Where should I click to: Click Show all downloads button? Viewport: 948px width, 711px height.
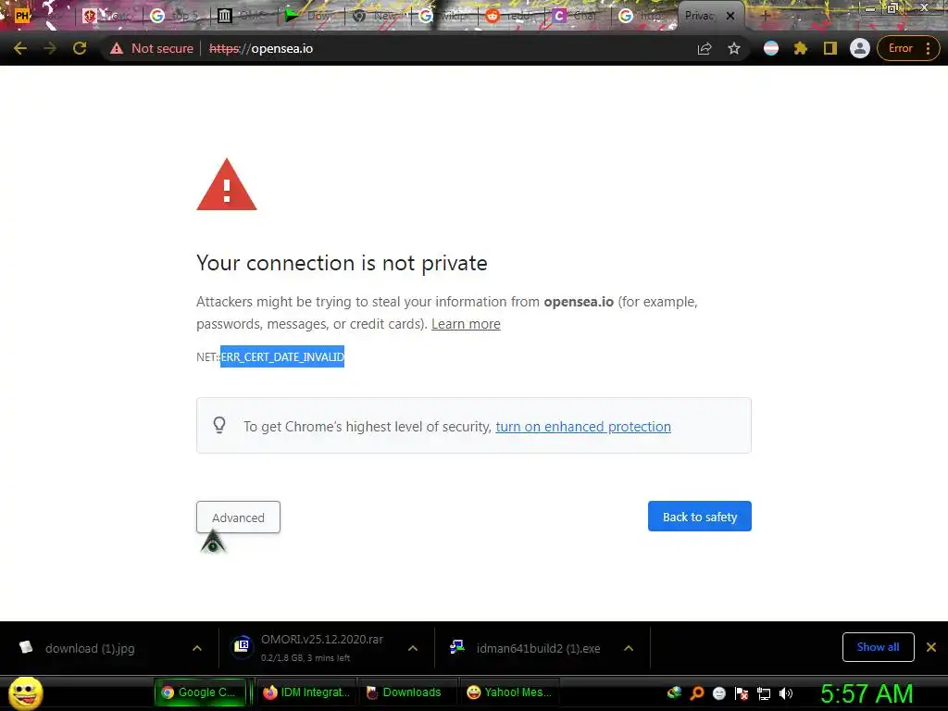tap(878, 647)
